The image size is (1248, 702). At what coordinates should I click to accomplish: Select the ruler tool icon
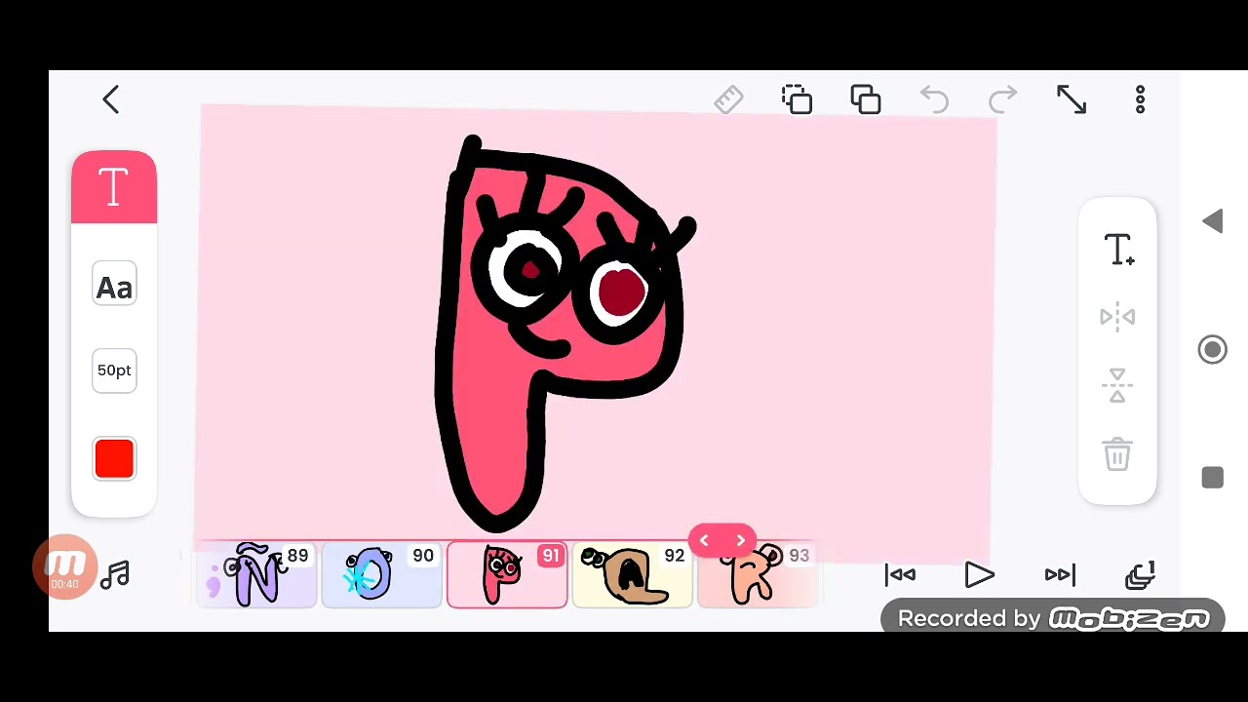click(x=728, y=99)
